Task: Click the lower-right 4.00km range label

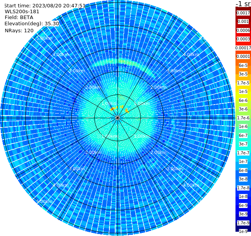Action: (x=191, y=185)
